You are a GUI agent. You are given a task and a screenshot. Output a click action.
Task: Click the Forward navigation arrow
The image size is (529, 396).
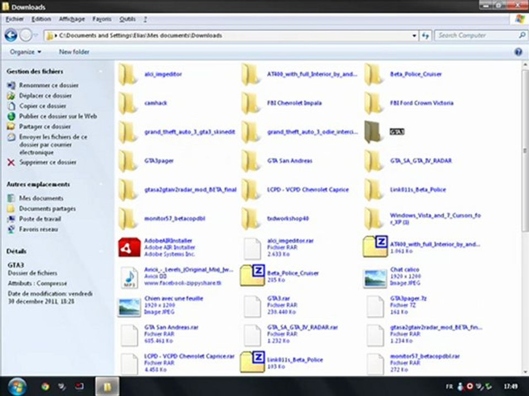coord(26,35)
